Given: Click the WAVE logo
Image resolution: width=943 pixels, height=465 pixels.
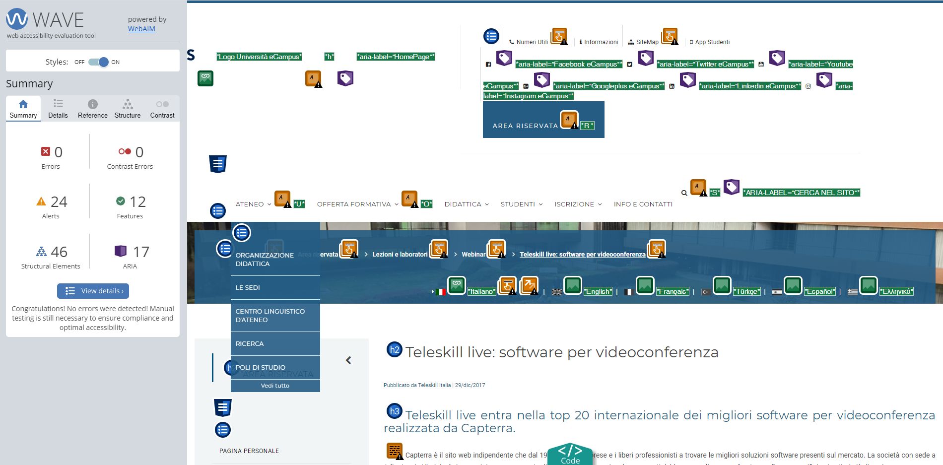Looking at the screenshot, I should pyautogui.click(x=45, y=19).
